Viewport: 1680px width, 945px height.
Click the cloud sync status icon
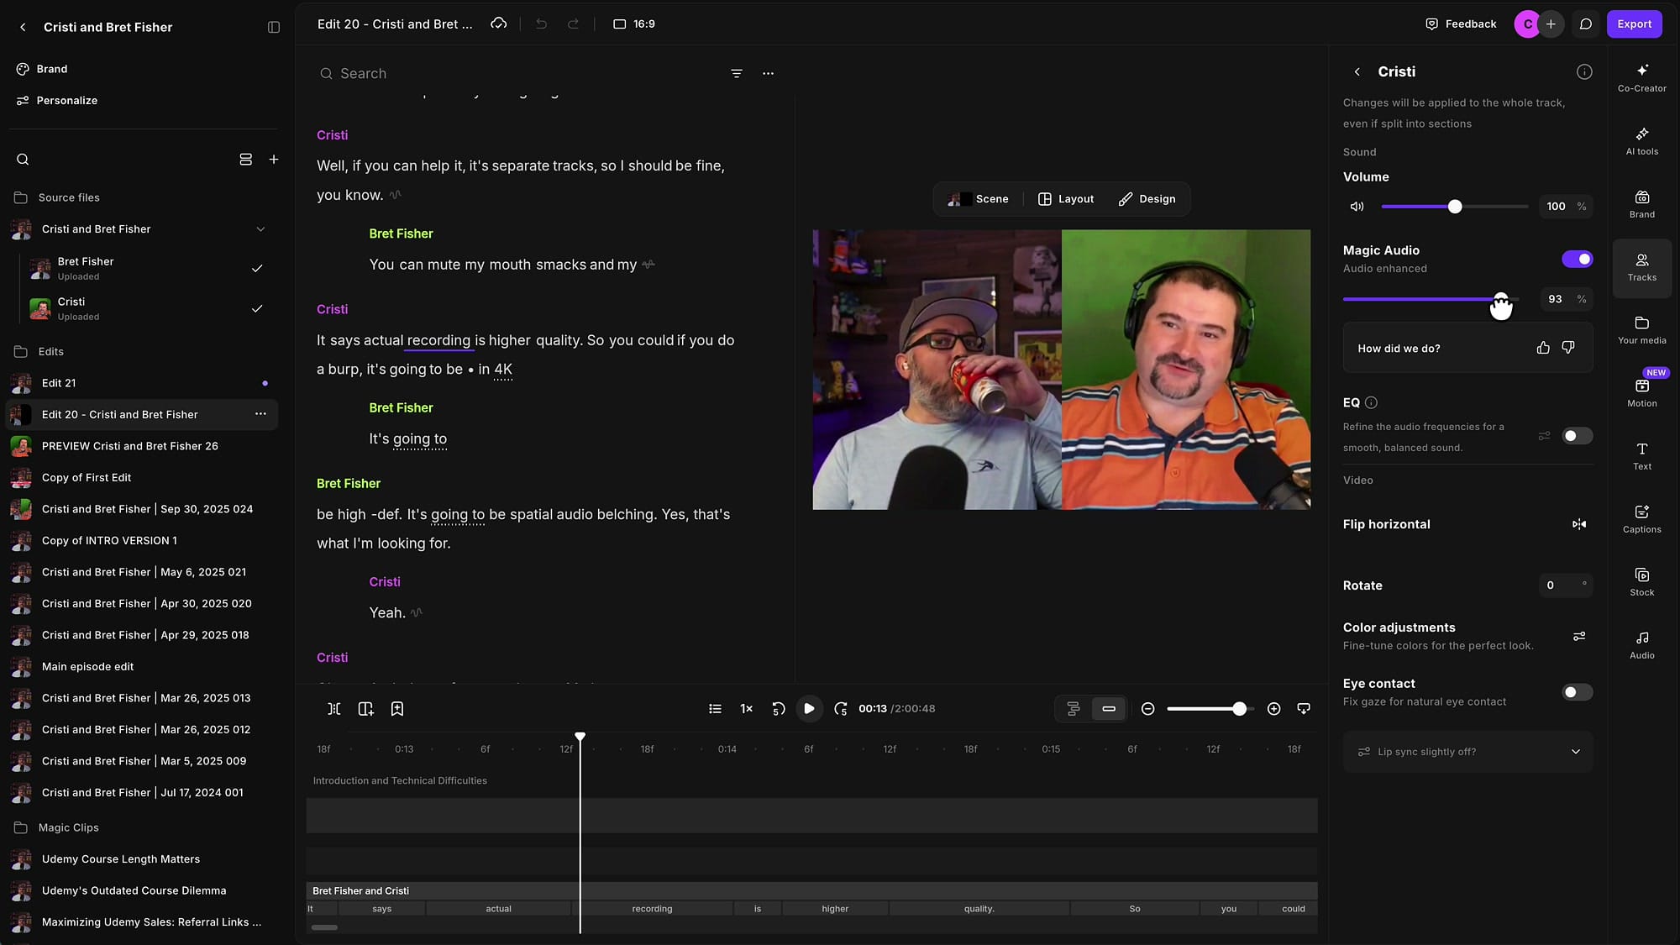[x=499, y=24]
